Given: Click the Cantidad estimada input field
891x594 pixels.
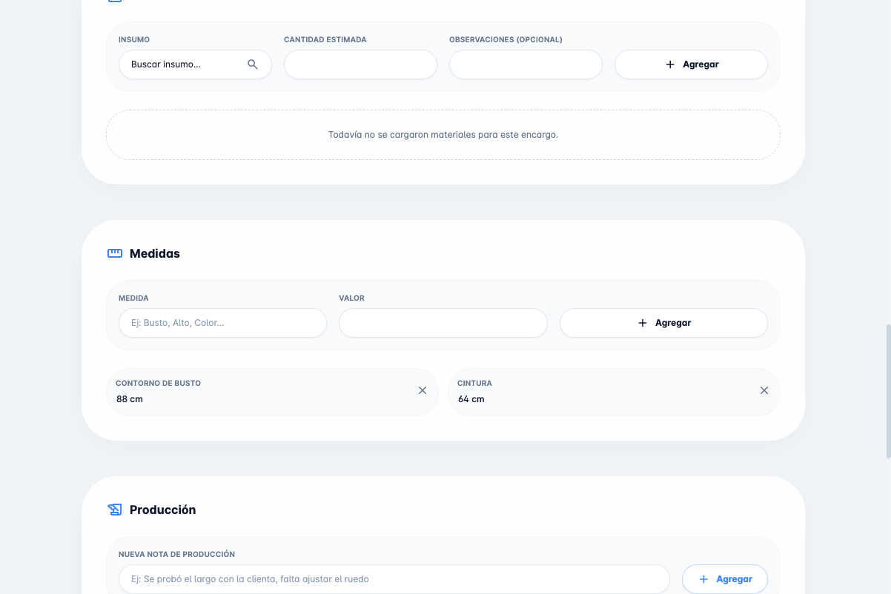Looking at the screenshot, I should coord(360,64).
